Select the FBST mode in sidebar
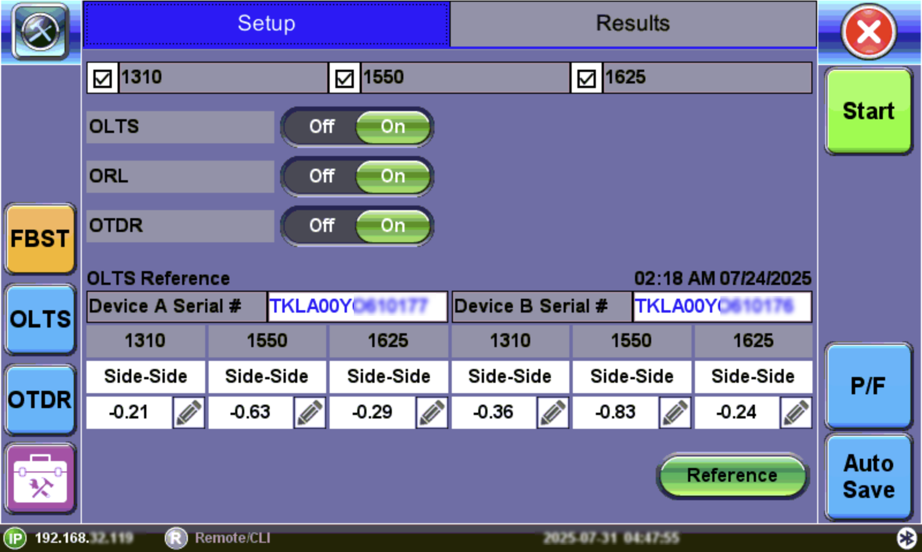Viewport: 922px width, 552px height. [x=40, y=239]
